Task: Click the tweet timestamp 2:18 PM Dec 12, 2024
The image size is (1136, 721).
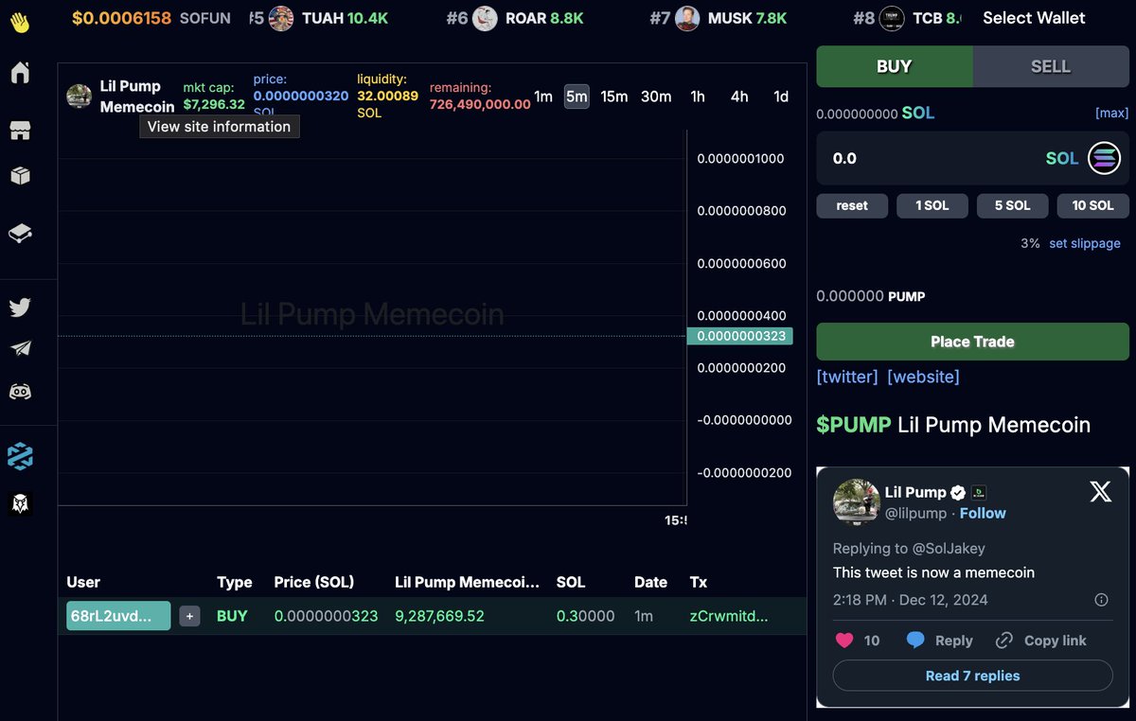Action: [910, 600]
